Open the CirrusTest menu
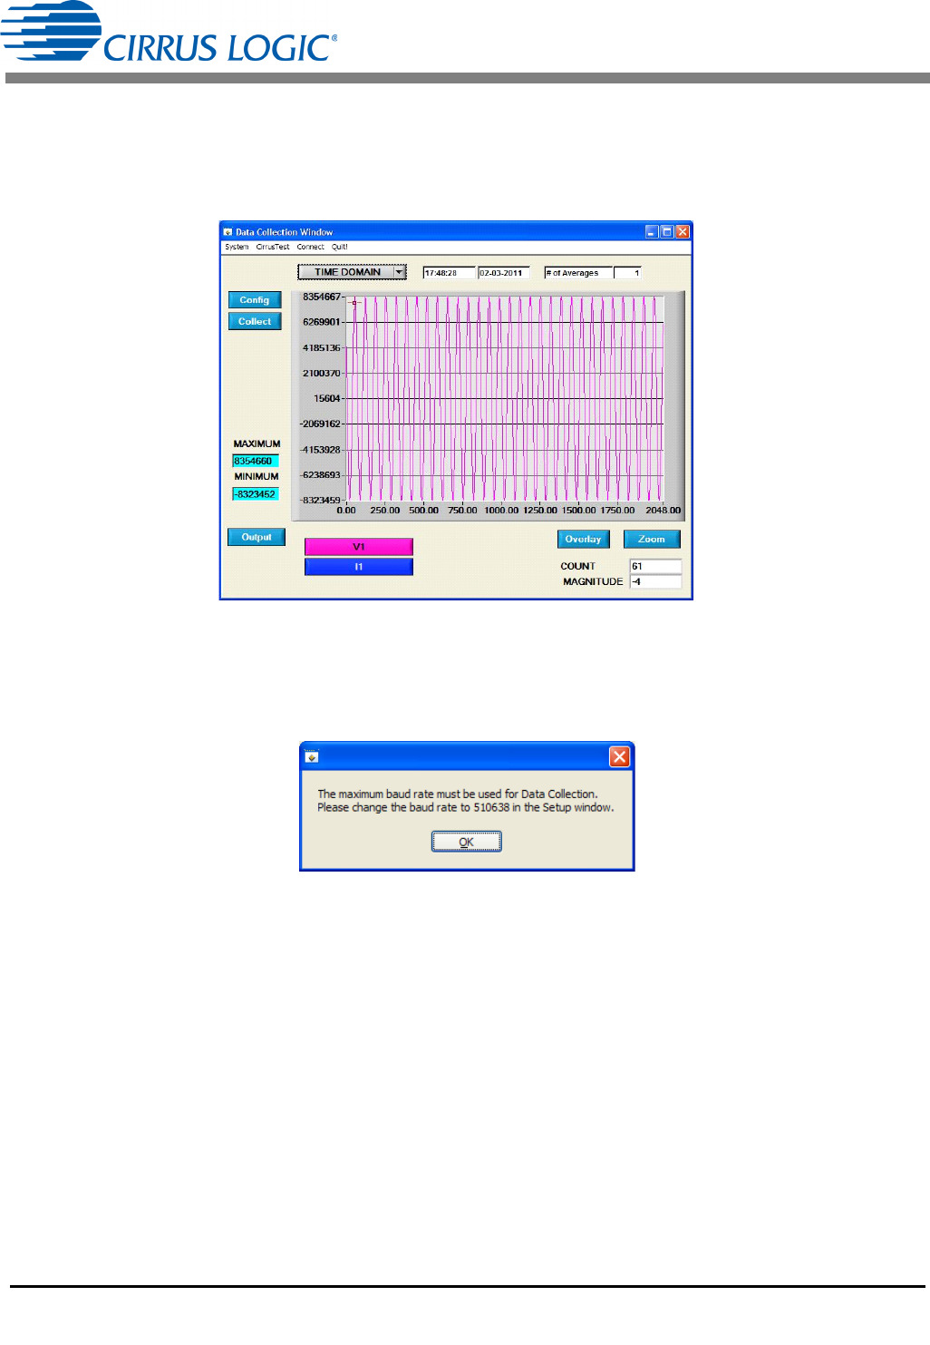This screenshot has height=1345, width=930. (273, 247)
